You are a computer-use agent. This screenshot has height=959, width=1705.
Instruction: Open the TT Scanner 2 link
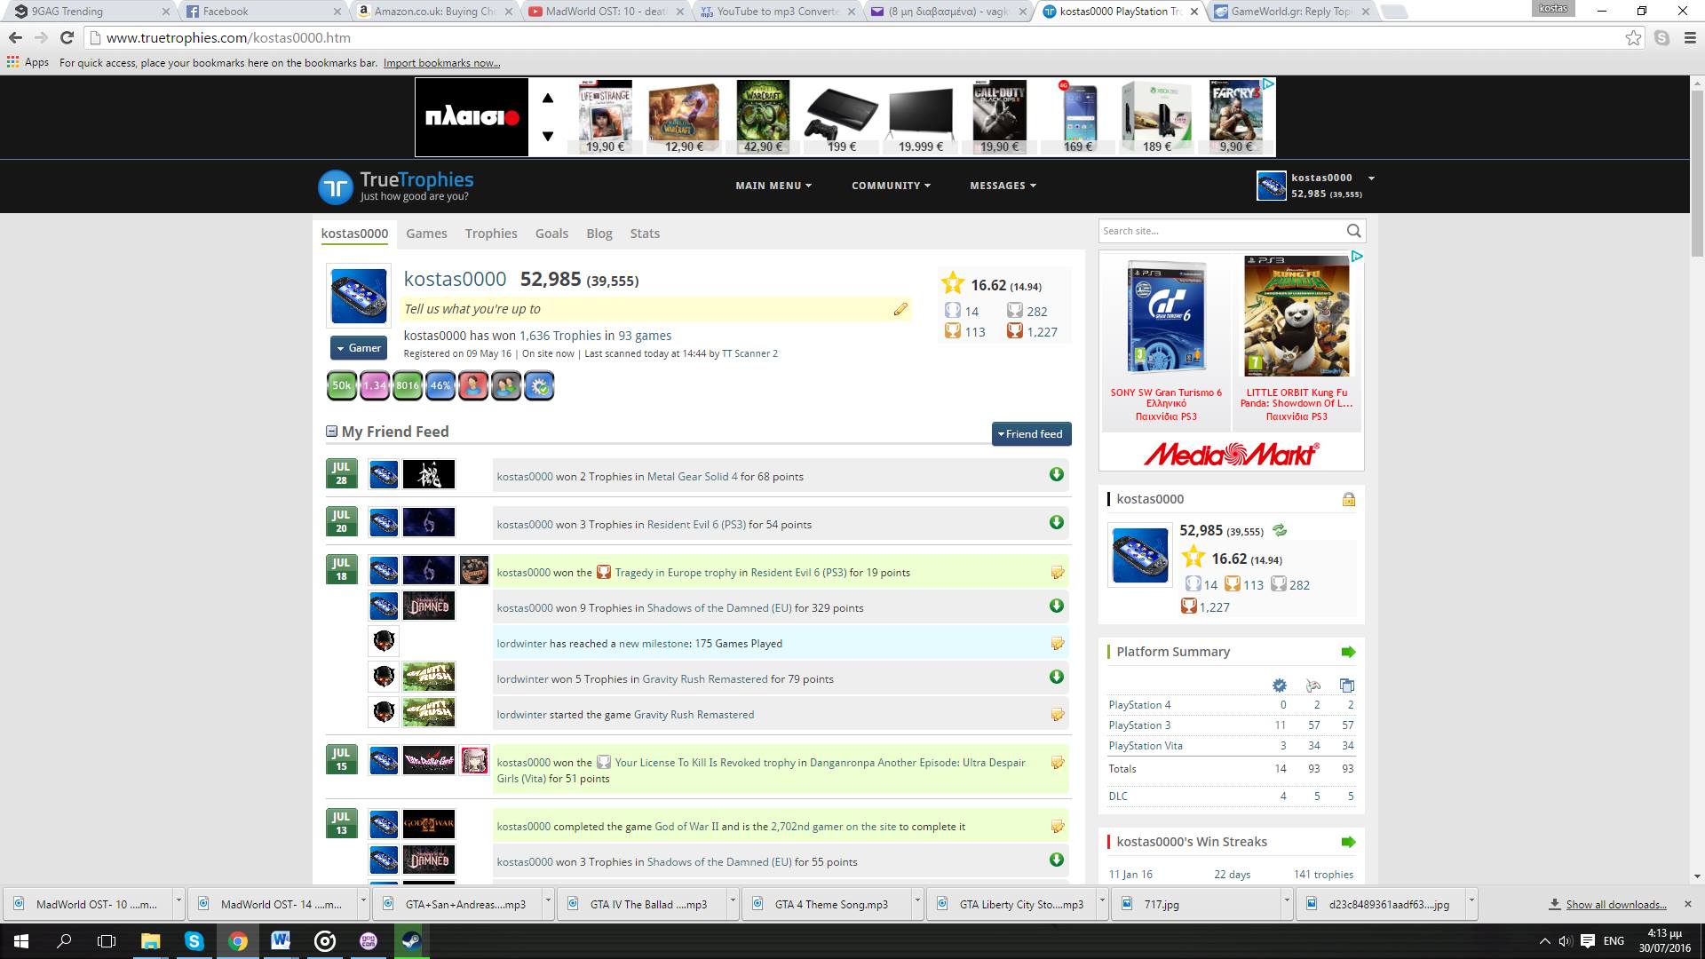pos(749,353)
